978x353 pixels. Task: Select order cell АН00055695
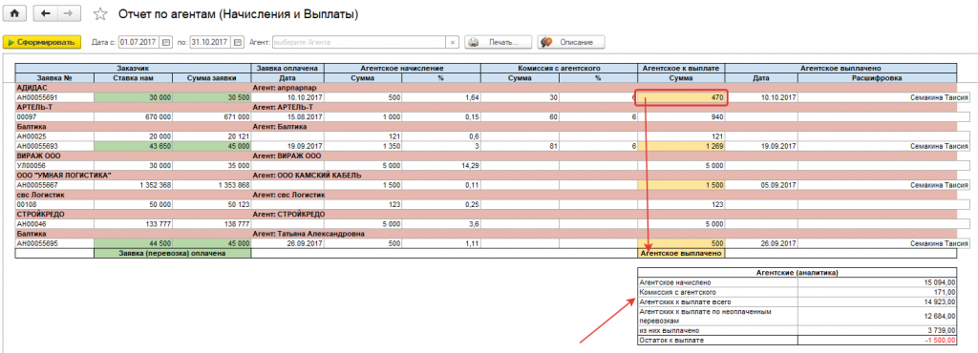[x=54, y=243]
